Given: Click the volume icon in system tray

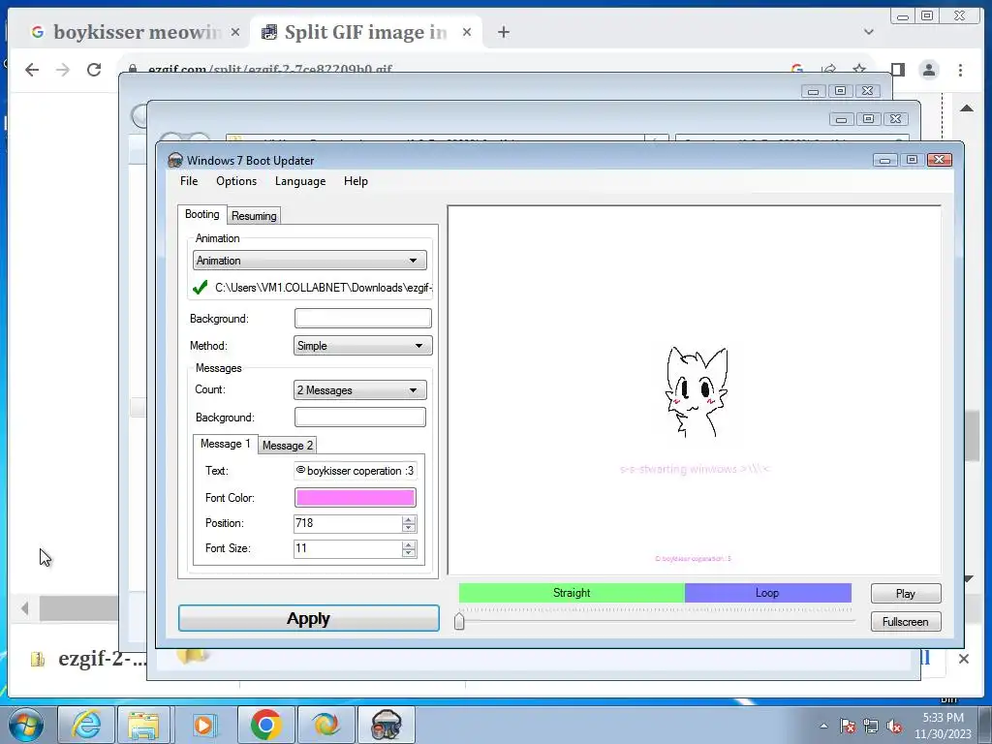Looking at the screenshot, I should [894, 727].
